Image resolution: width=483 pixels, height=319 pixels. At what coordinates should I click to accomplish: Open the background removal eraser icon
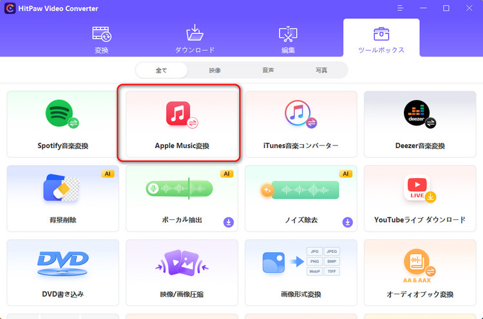click(62, 188)
